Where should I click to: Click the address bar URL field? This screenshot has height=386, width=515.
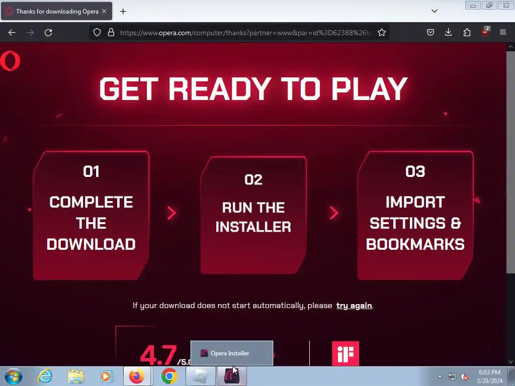(x=245, y=33)
